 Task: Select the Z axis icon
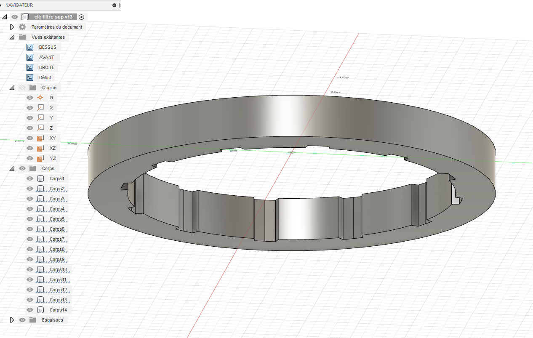pos(40,128)
